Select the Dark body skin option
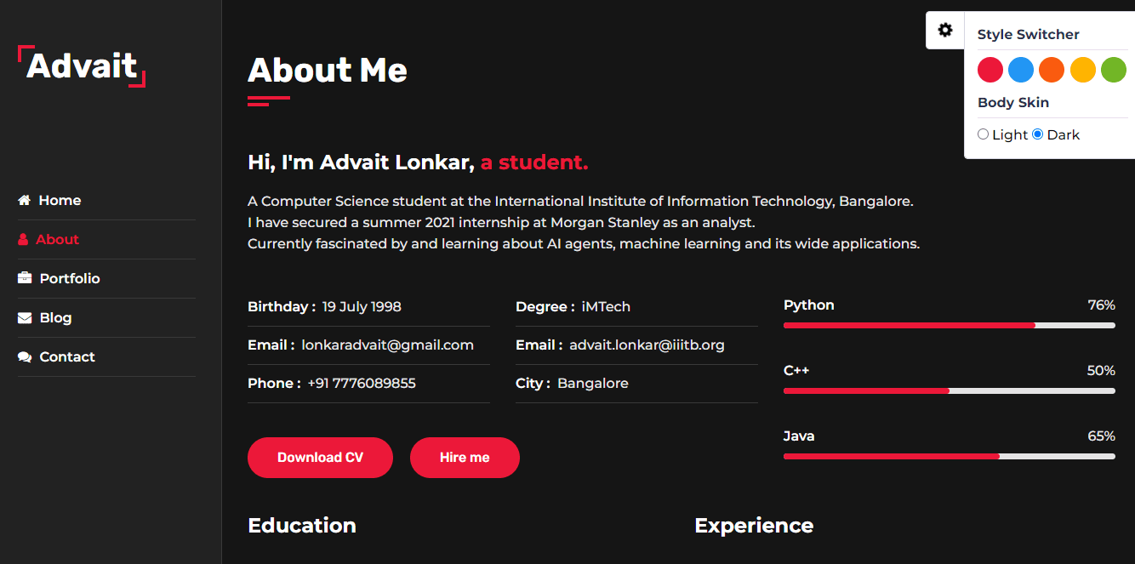The height and width of the screenshot is (564, 1135). [1037, 134]
